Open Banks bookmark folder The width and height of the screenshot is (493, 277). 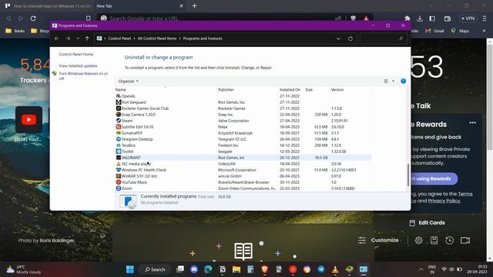(x=15, y=31)
